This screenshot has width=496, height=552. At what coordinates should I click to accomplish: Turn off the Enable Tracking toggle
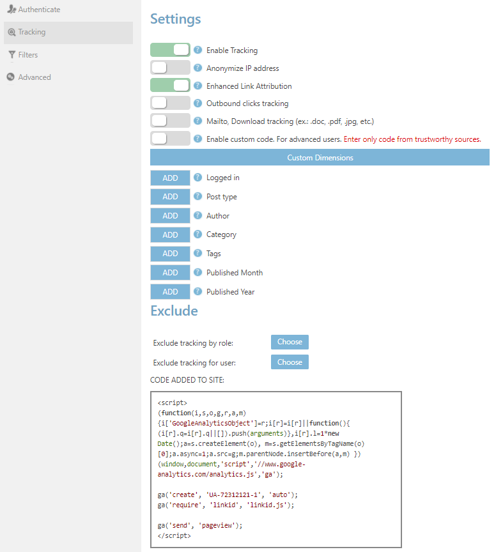tap(170, 50)
